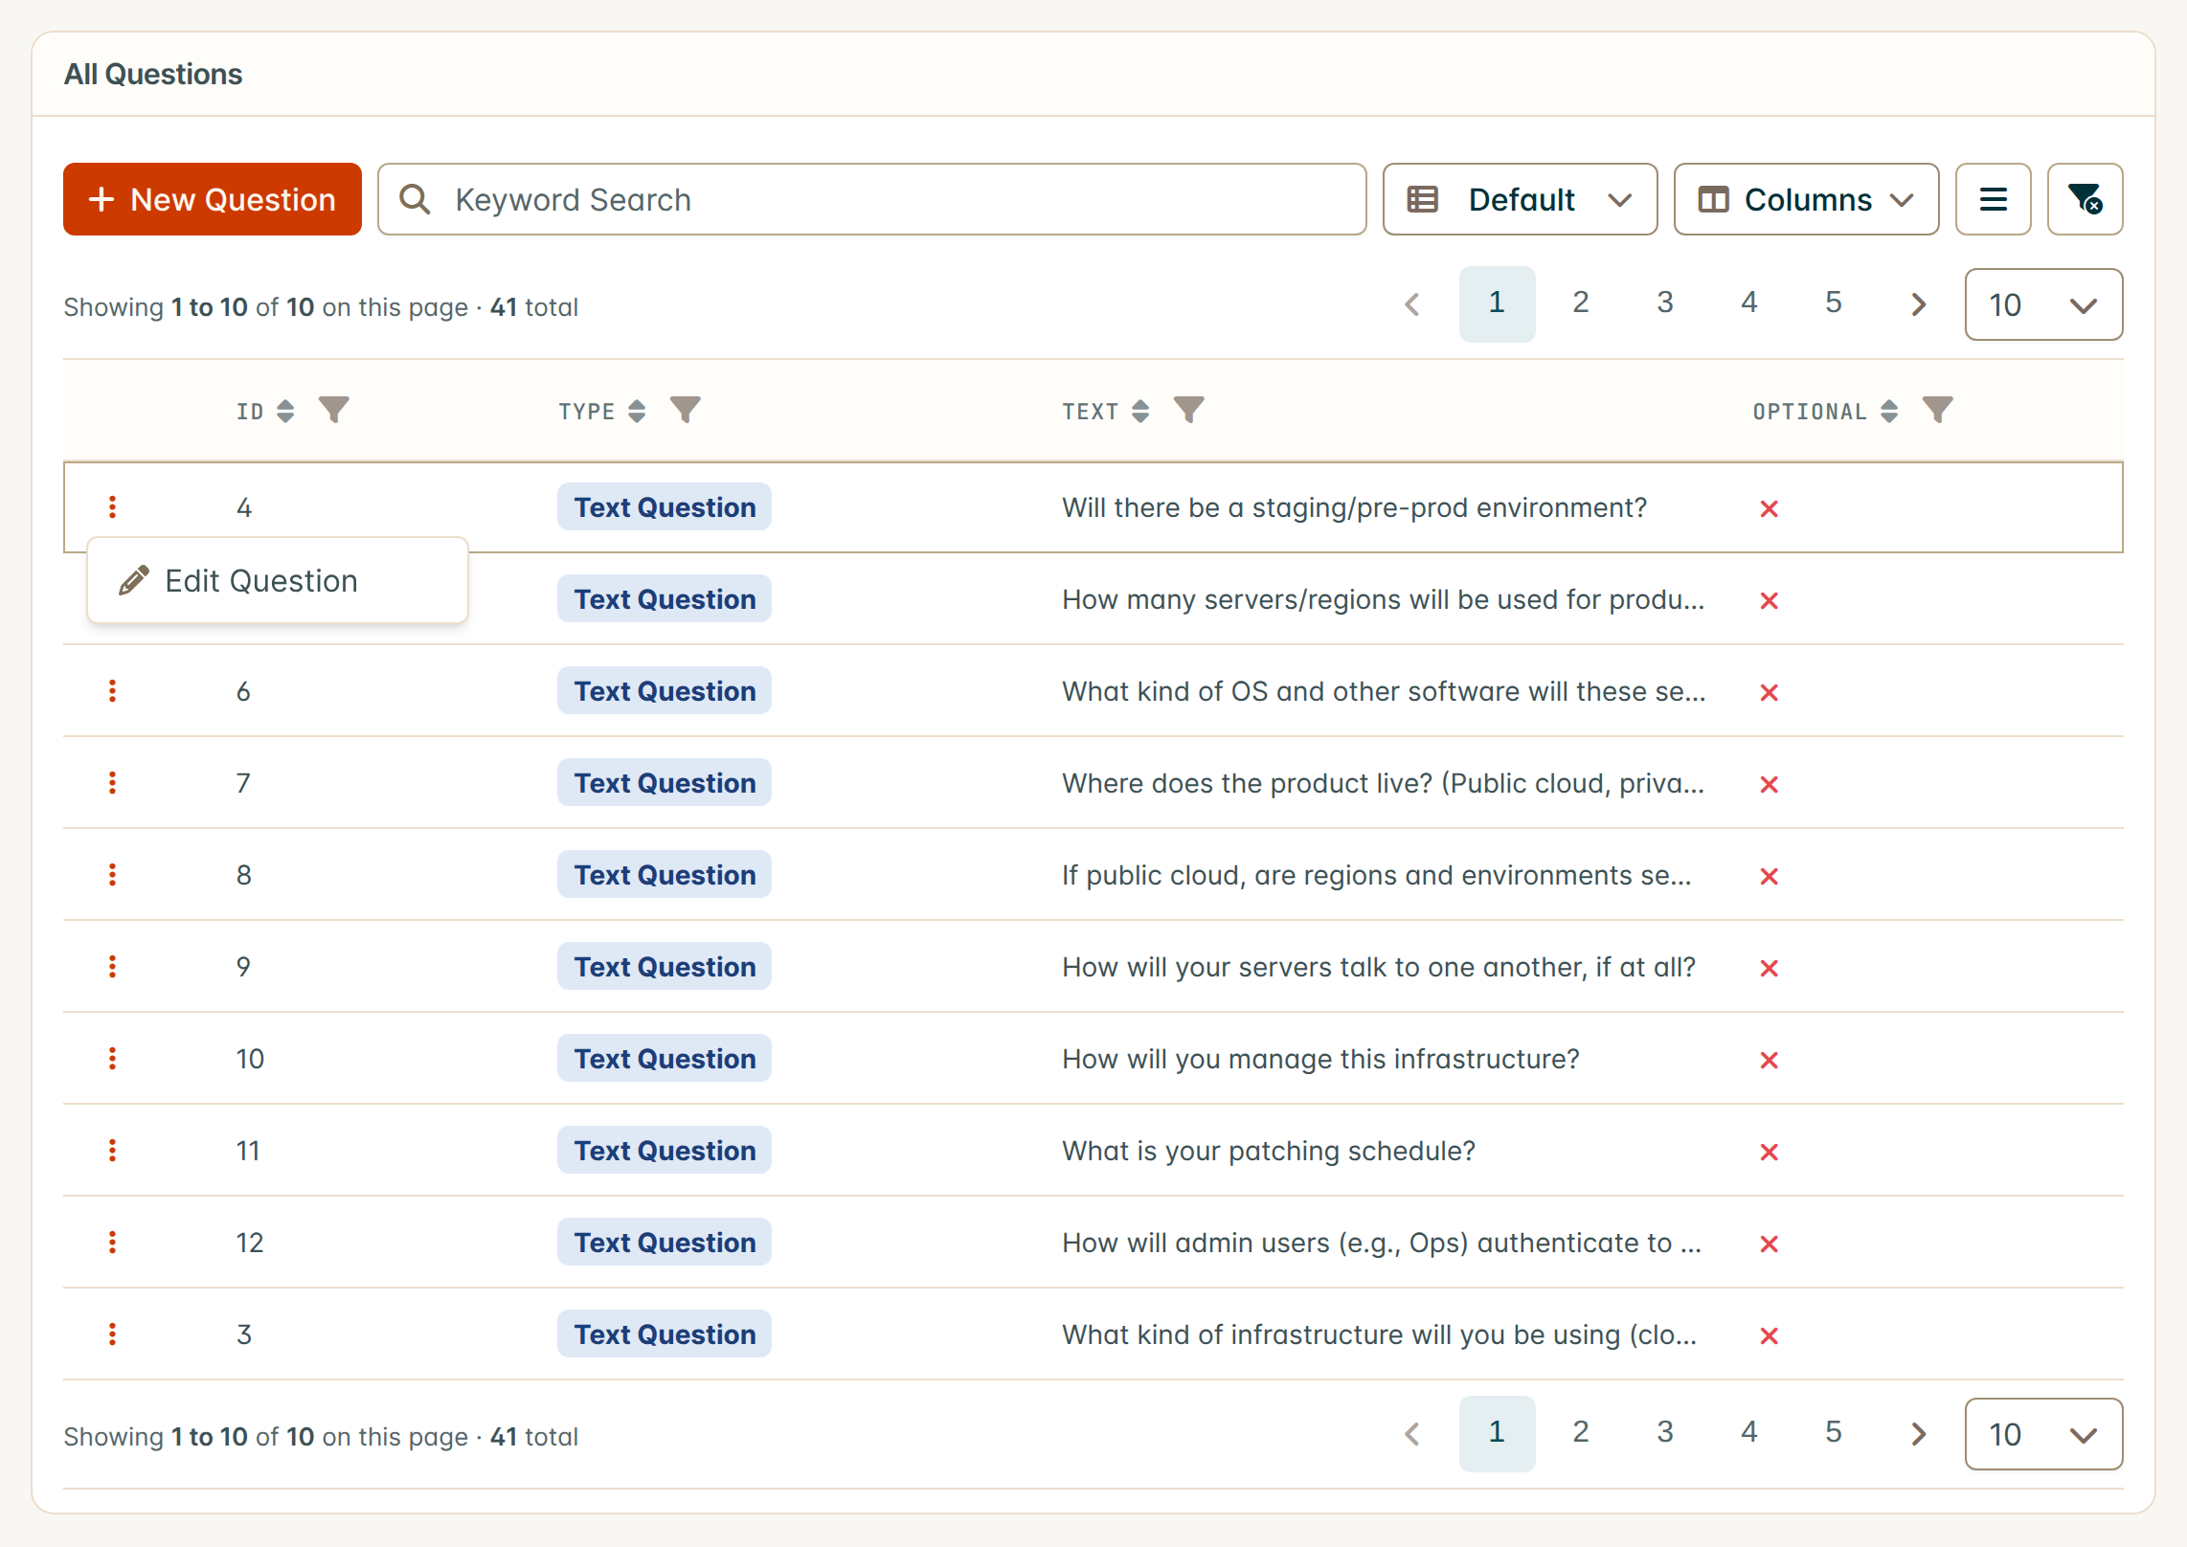
Task: Go to page 3 in top pagination
Action: [1665, 303]
